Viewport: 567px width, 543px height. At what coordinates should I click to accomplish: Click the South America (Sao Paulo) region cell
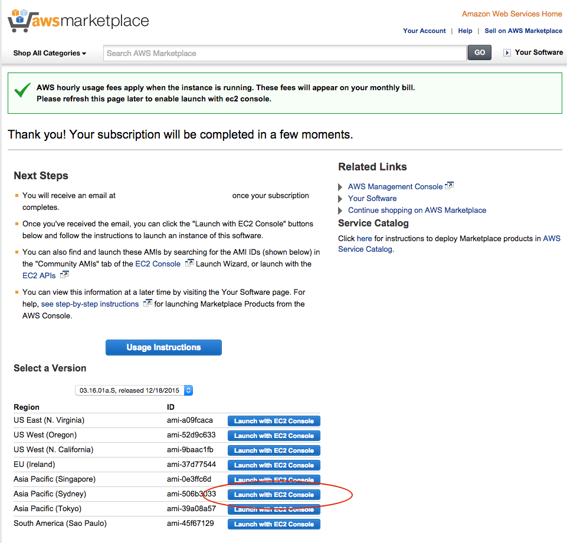(x=60, y=523)
